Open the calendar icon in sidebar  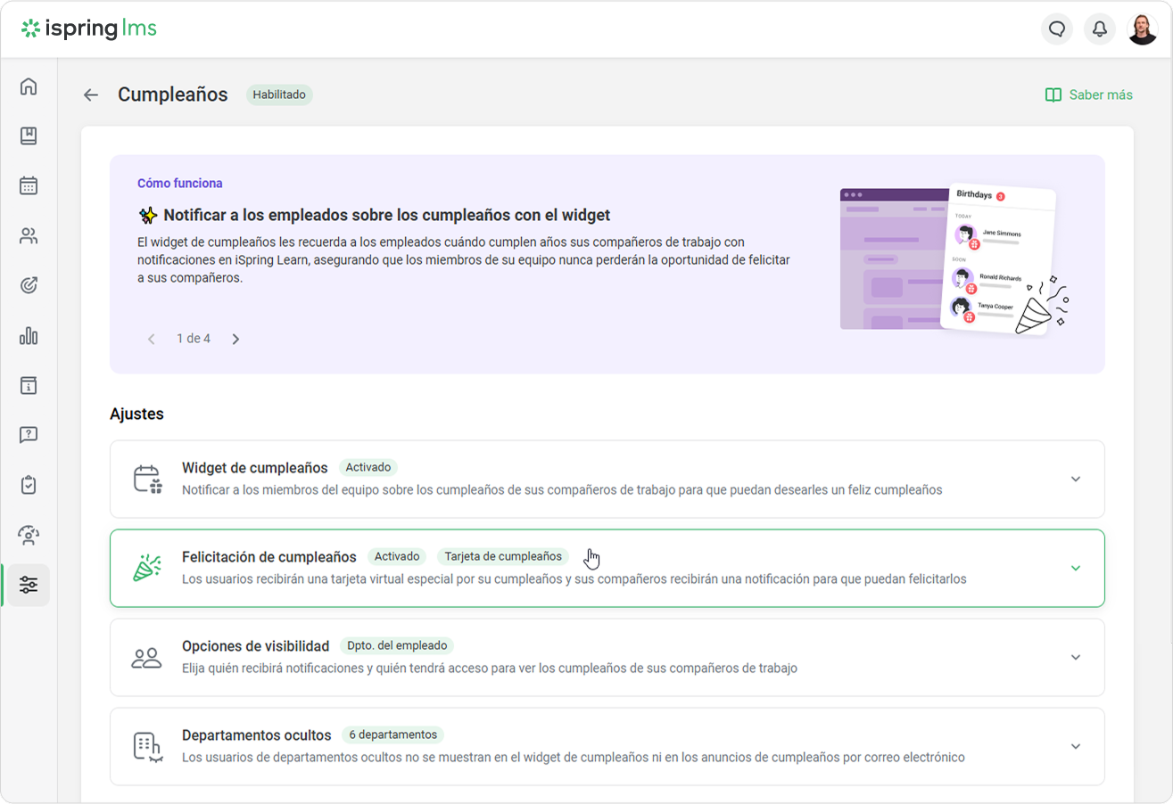click(x=29, y=186)
